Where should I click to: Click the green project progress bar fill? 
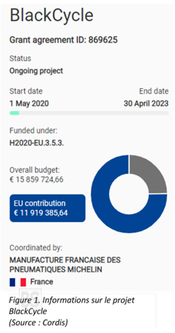click(14, 113)
